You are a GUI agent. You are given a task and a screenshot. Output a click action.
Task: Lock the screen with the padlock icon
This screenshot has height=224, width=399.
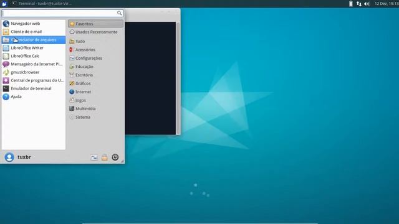tap(105, 157)
